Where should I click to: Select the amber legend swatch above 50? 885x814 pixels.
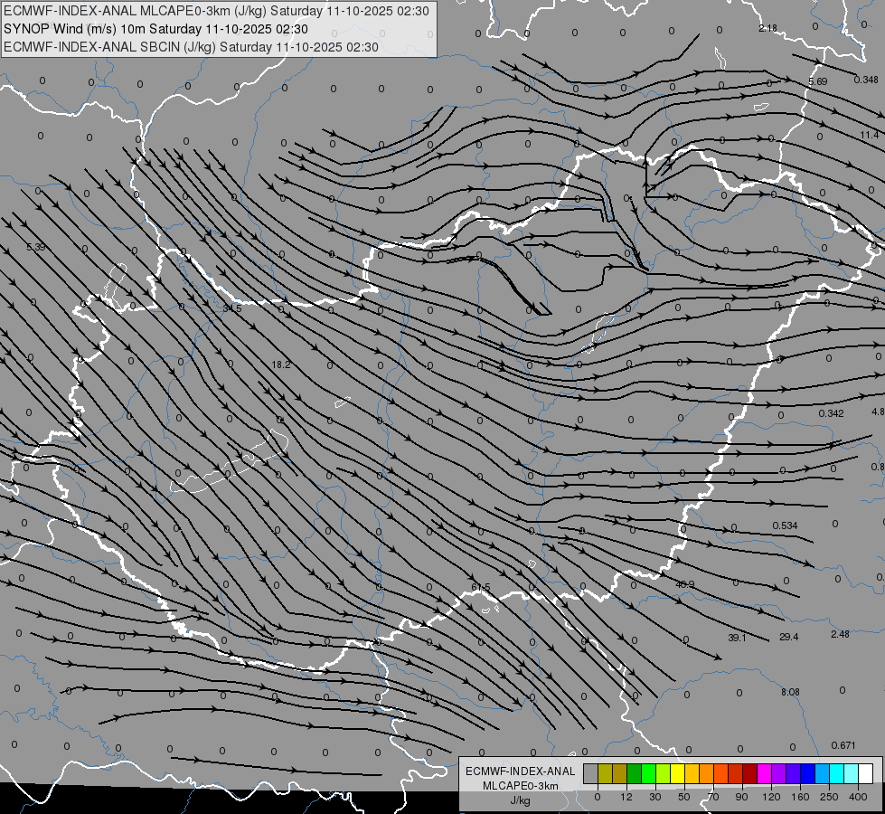[692, 774]
